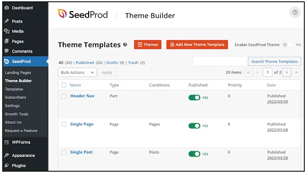Open the help question mark button

pos(295,12)
